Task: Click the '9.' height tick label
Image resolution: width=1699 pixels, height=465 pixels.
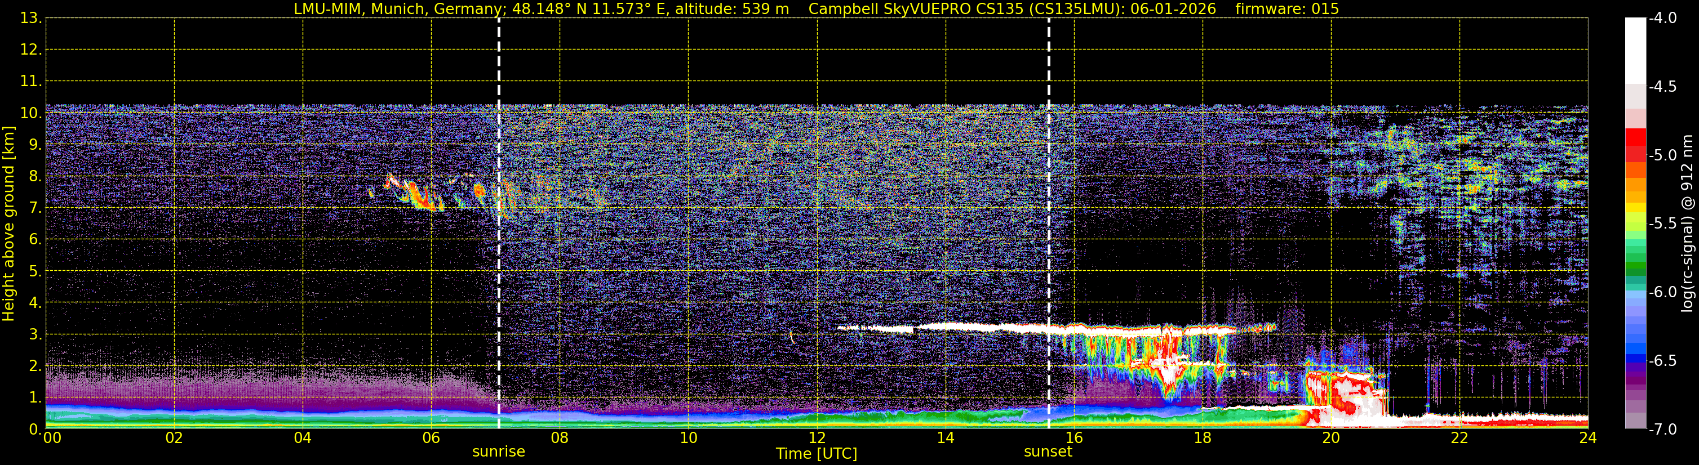Action: (x=35, y=145)
